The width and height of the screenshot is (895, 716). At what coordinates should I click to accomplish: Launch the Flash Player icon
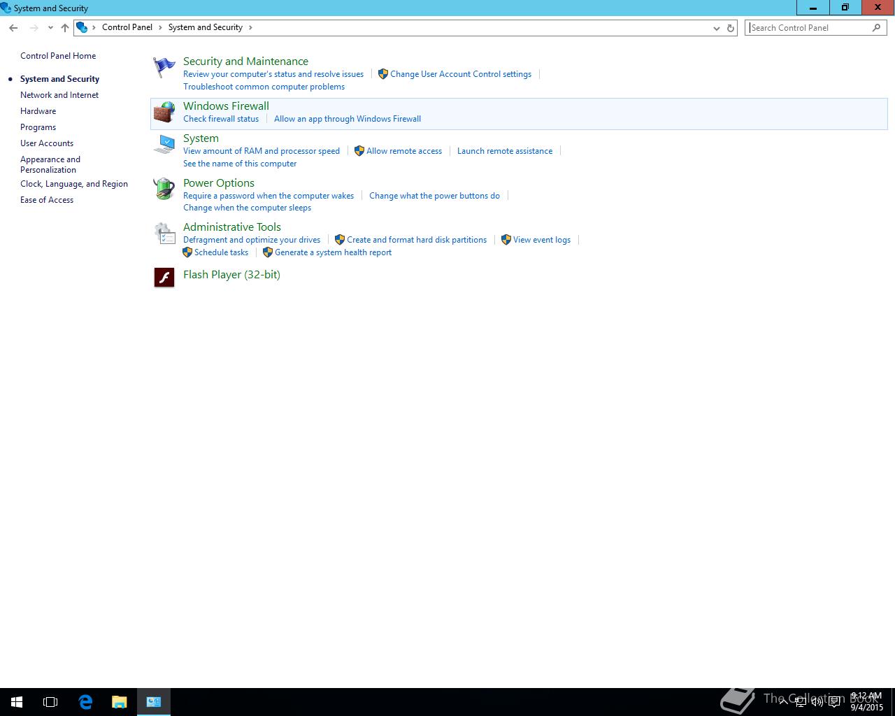(x=164, y=278)
